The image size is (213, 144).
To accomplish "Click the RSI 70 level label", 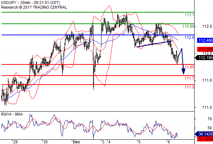I will tap(210, 119).
